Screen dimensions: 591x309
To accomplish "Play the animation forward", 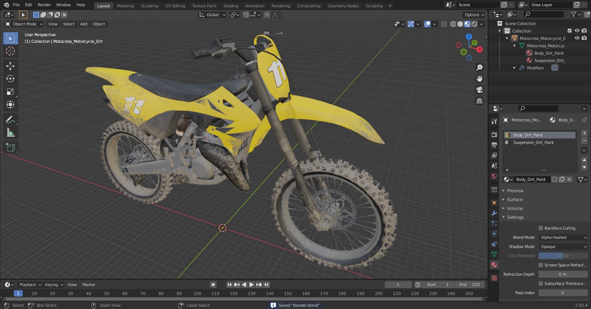I will 252,285.
